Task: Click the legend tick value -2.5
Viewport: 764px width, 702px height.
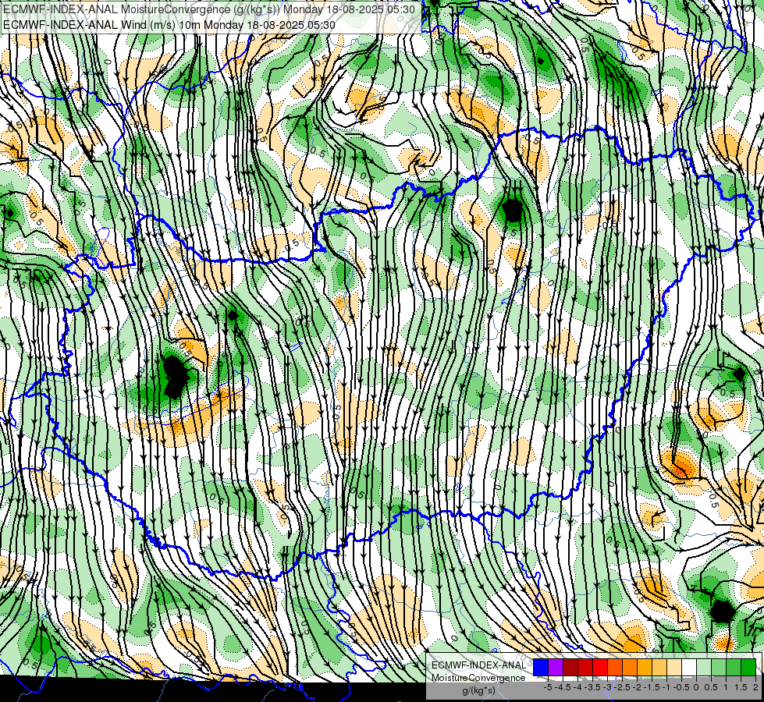Action: 622,687
